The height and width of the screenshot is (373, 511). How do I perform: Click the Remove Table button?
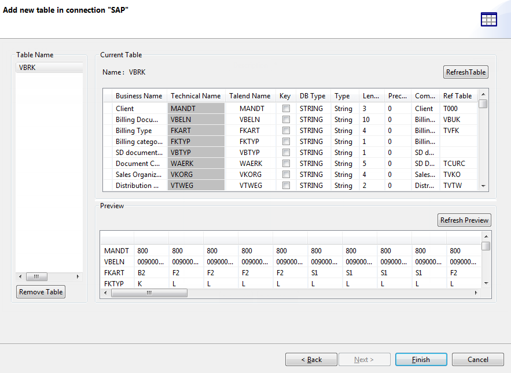point(41,291)
